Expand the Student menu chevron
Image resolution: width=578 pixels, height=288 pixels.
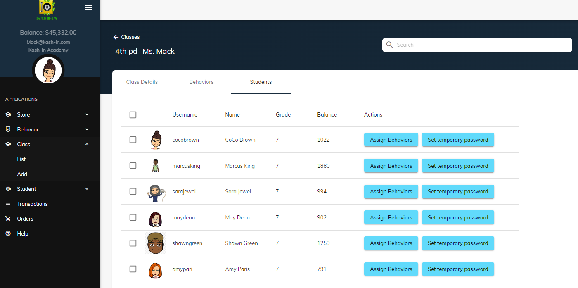point(87,188)
